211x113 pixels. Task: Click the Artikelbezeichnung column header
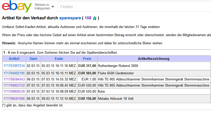(x=154, y=59)
